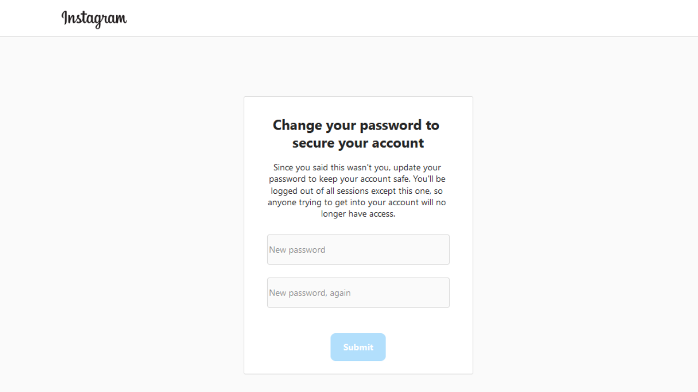
Task: Click the blue Submit button
Action: pos(358,347)
